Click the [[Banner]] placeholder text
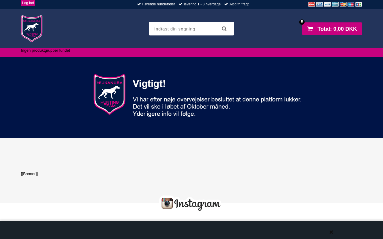383x239 pixels. tap(29, 174)
